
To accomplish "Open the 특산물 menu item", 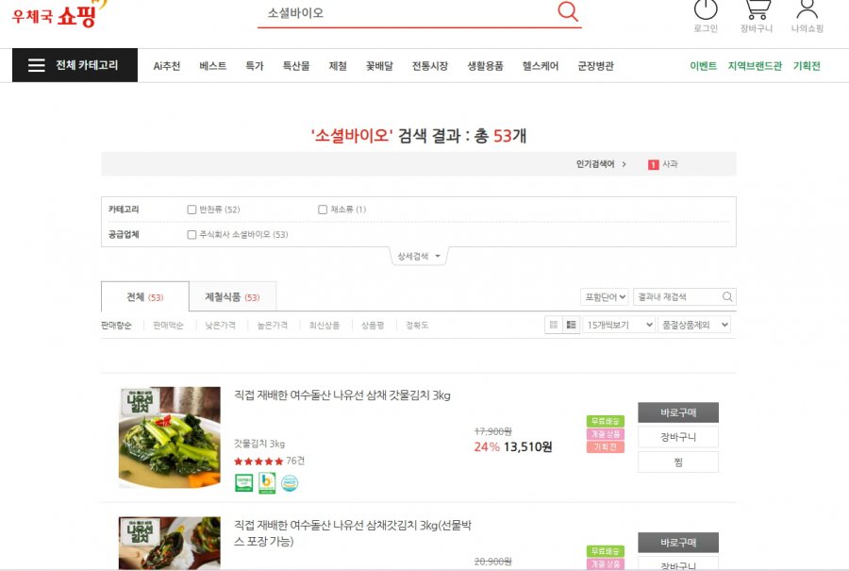I will 296,66.
